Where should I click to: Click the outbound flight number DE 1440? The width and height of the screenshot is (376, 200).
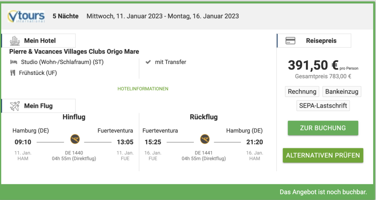pos(74,153)
